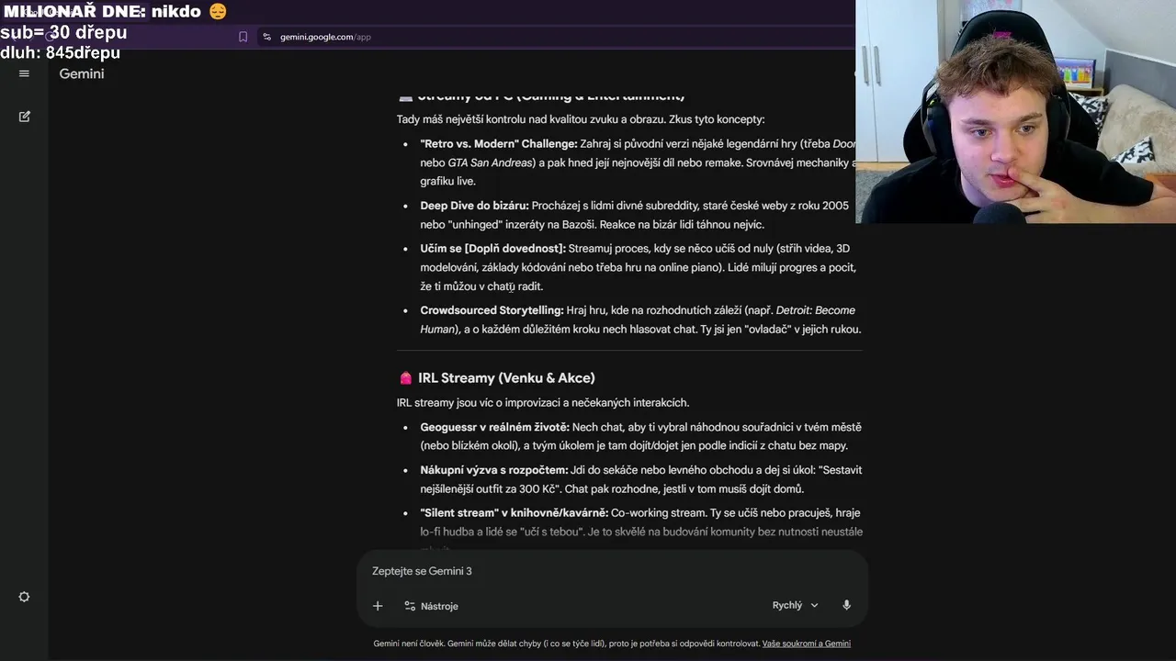Open site information icon beside URL
This screenshot has width=1176, height=661.
266,37
